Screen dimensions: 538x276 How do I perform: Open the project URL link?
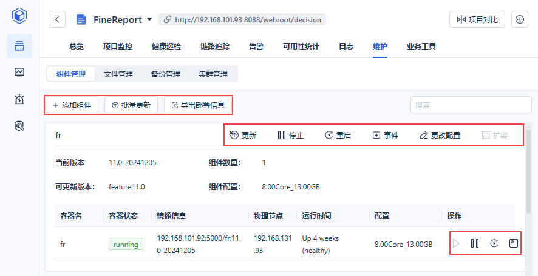coord(242,19)
